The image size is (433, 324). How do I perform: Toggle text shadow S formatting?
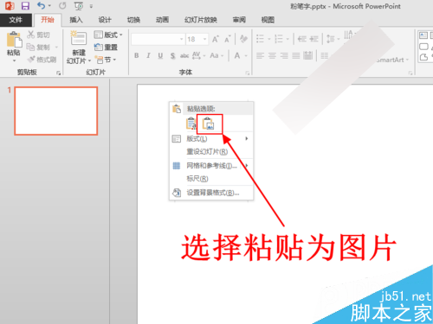172,55
